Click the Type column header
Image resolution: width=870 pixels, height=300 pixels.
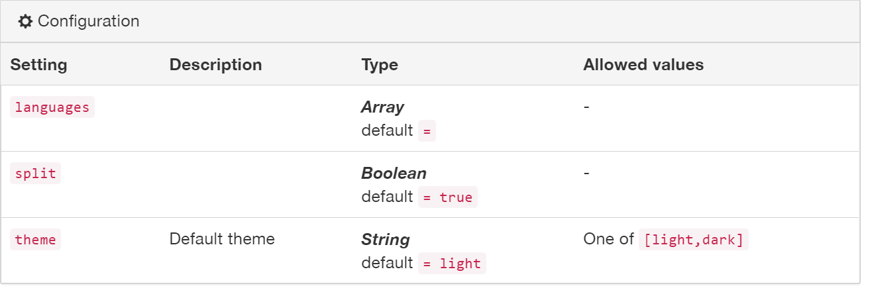(x=380, y=65)
